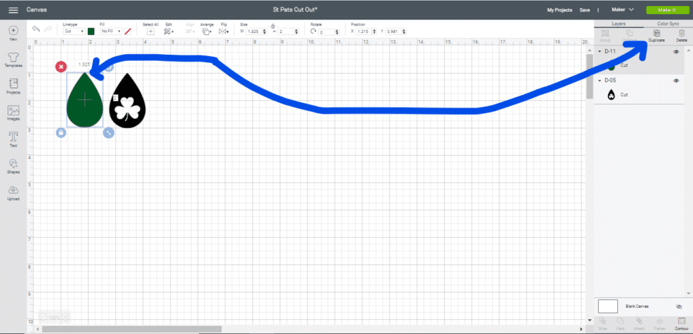The width and height of the screenshot is (693, 334).
Task: Select the Shapes tool
Action: pos(13,166)
